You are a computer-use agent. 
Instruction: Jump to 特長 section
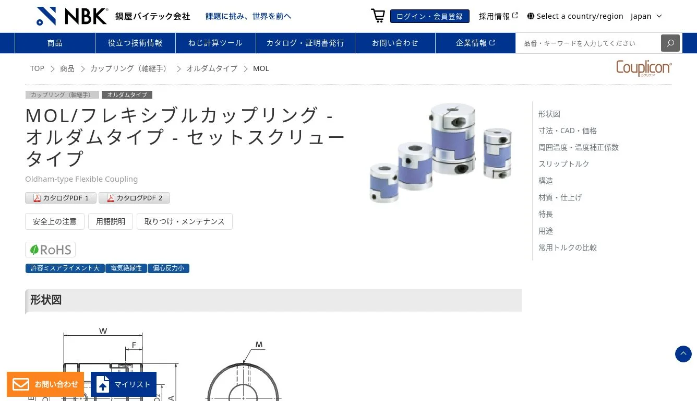coord(546,214)
